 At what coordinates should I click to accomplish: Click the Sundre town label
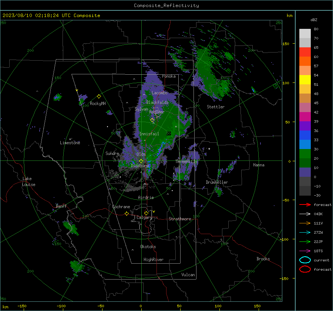(112, 153)
